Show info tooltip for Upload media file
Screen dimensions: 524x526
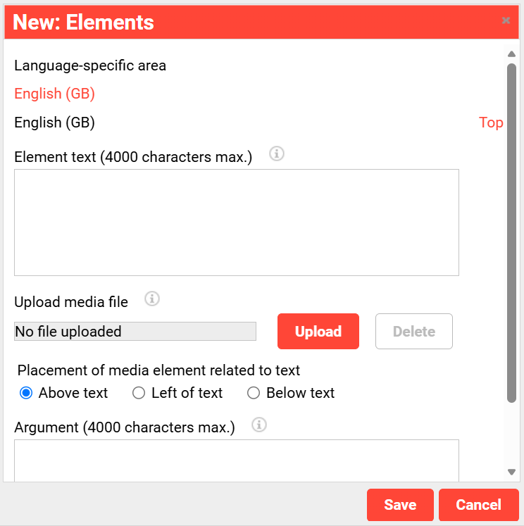tap(151, 299)
